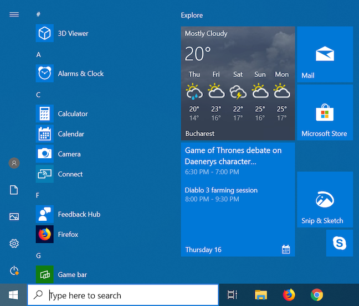Screen dimensions: 359x306
Task: Click the search magnifier icon
Action: (x=38, y=295)
